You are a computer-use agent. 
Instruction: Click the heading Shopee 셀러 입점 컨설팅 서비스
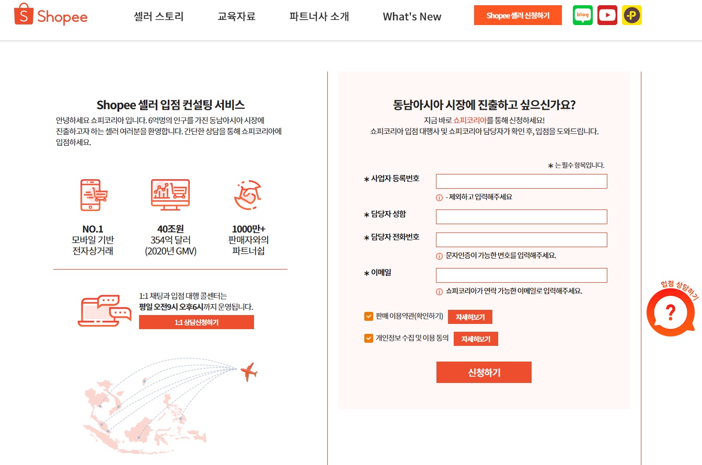point(170,105)
